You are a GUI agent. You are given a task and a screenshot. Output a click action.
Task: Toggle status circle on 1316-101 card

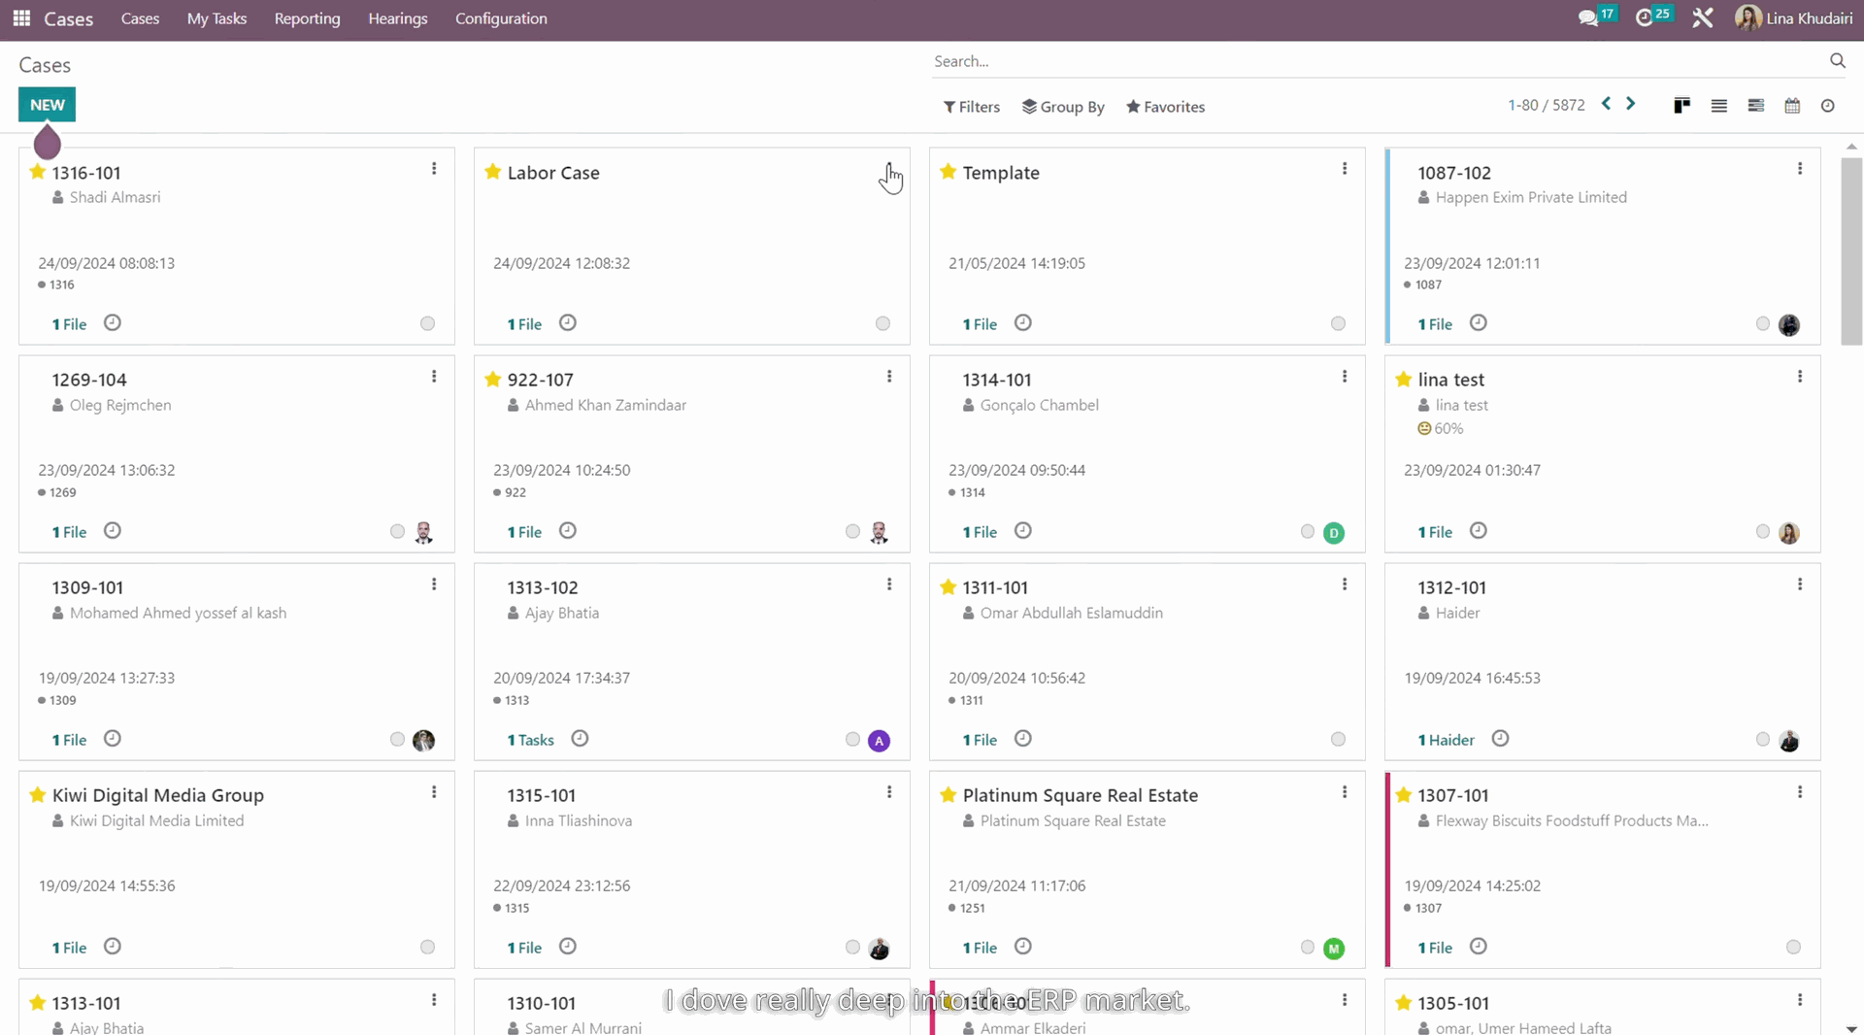point(427,324)
